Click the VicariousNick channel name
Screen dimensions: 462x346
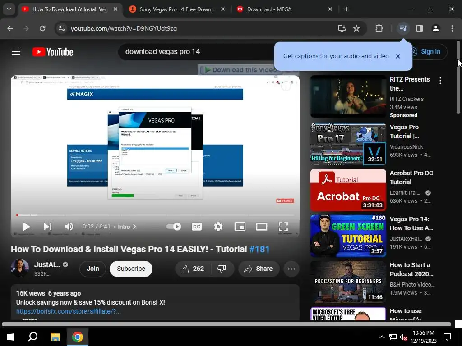(x=407, y=146)
